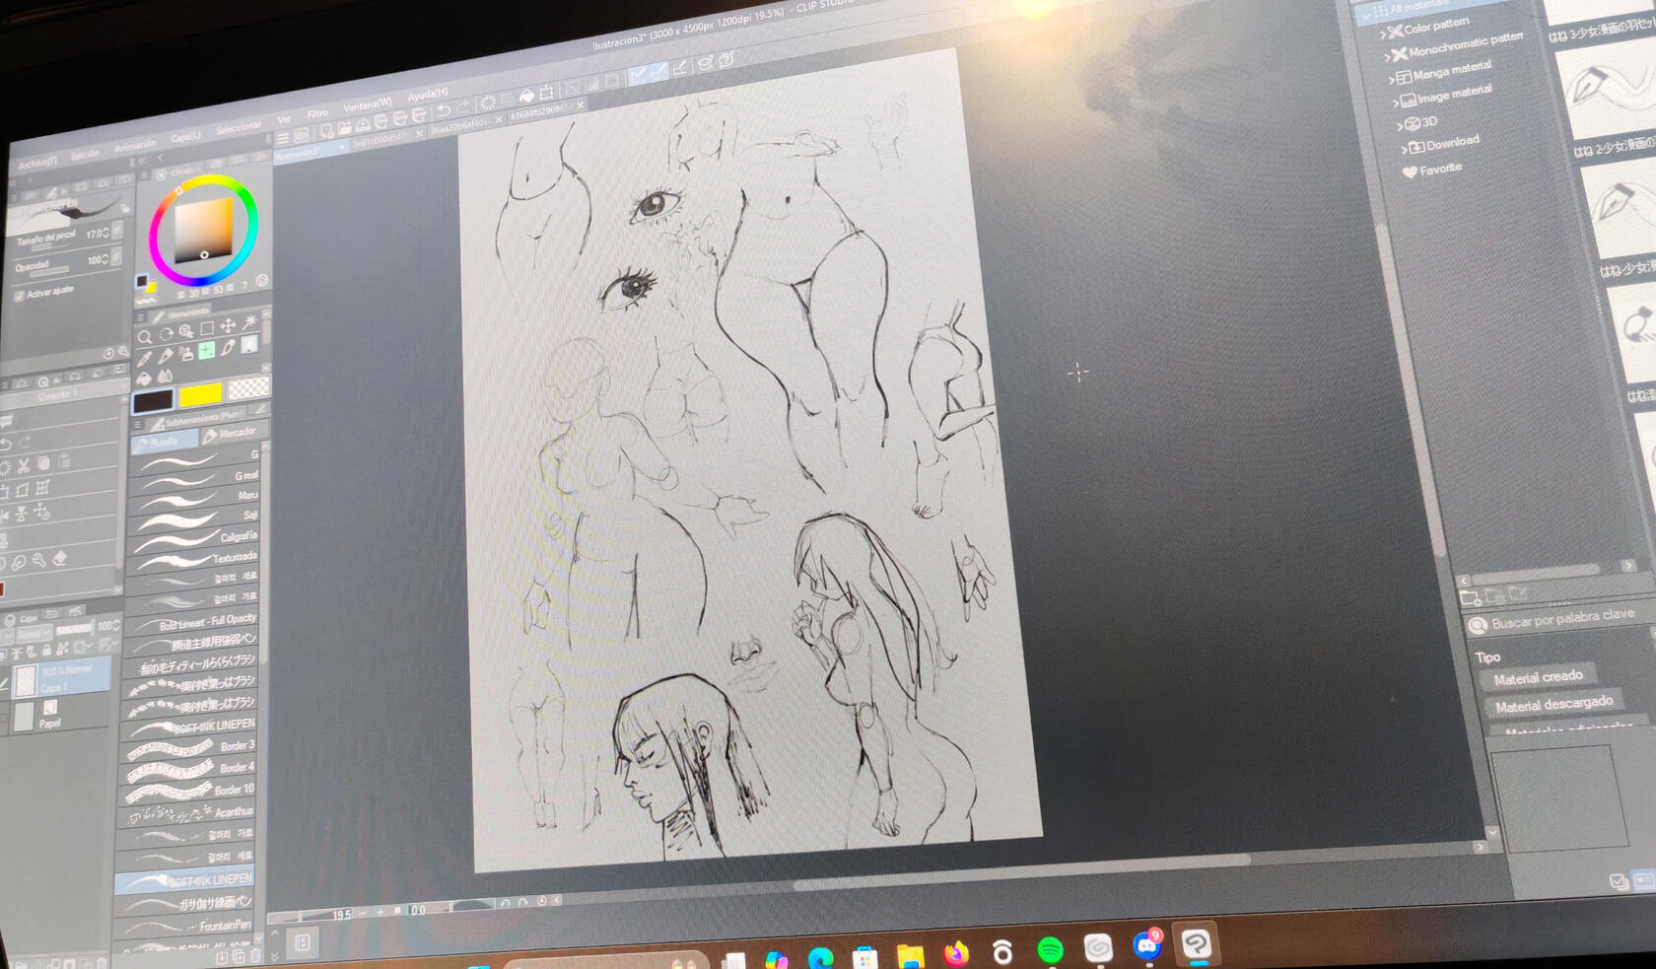Pick the Eyedropper tool
1656x969 pixels.
tap(145, 359)
